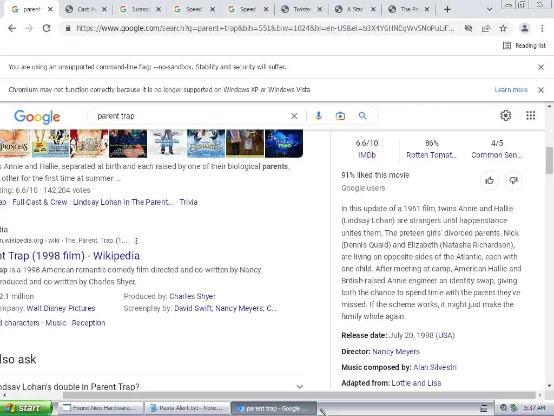Open the Common Sense rating link
Image resolution: width=554 pixels, height=416 pixels.
[x=497, y=155]
